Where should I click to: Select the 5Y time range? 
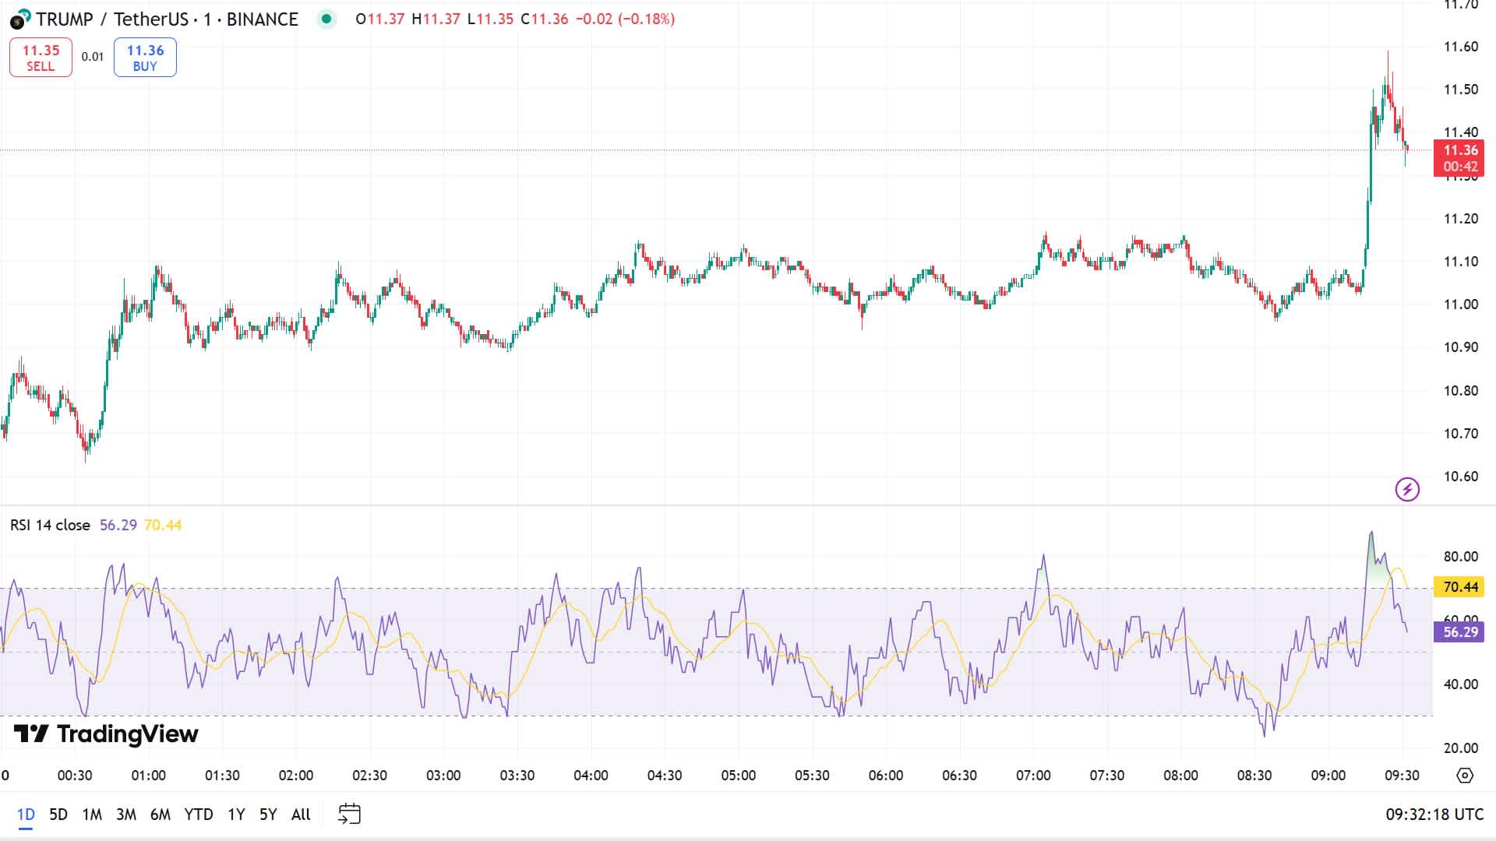click(x=268, y=815)
